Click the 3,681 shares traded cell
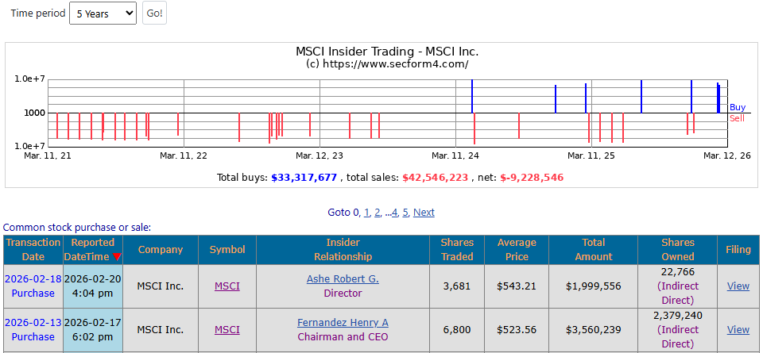Viewport: 763px width, 353px height. pyautogui.click(x=457, y=286)
